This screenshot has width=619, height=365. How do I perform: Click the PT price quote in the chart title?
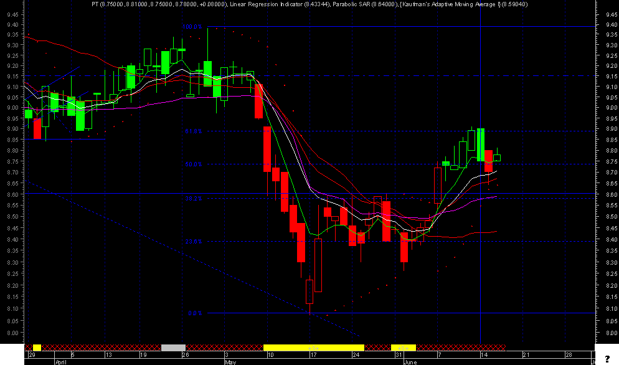pos(159,4)
